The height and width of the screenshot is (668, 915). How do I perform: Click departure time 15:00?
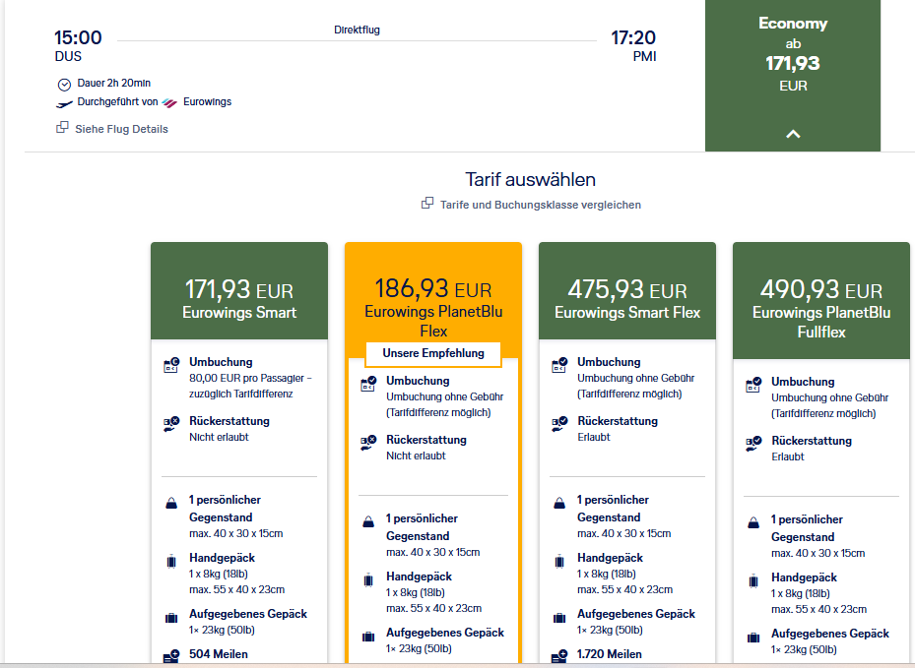point(78,38)
